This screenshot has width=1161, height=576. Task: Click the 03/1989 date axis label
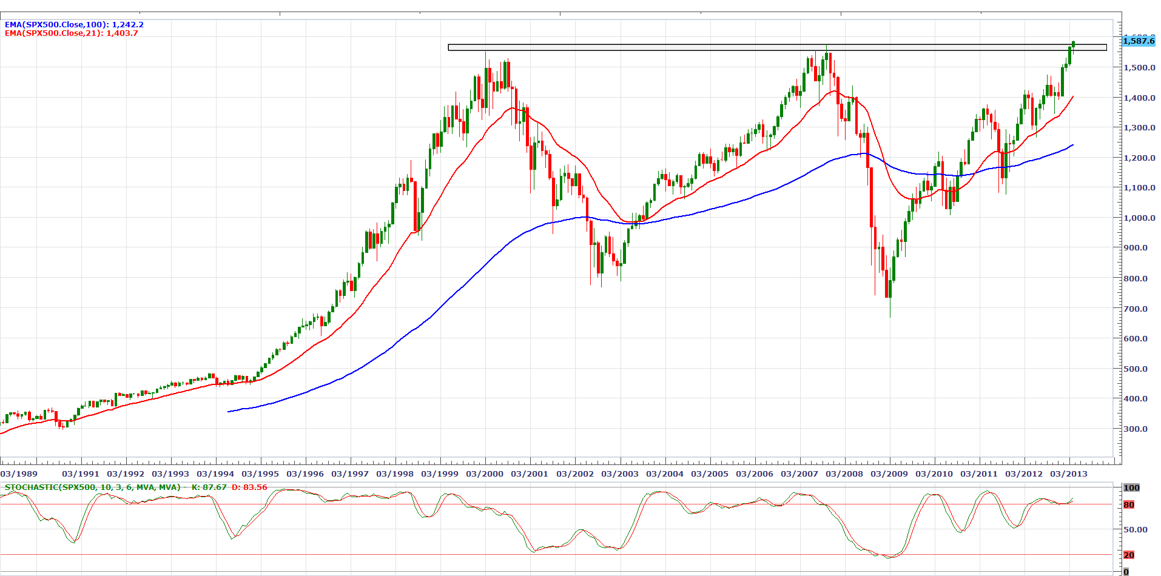pos(19,474)
